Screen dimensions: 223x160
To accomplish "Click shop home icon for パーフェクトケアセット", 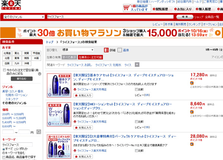I will [x=75, y=150].
